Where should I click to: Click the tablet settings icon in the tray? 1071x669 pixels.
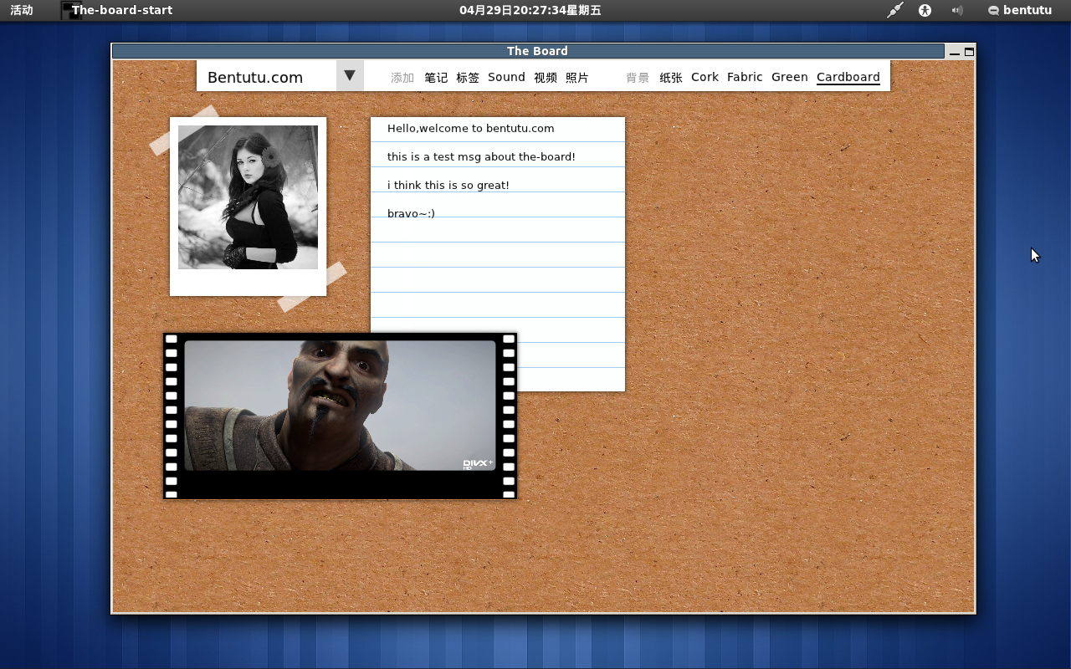point(894,10)
